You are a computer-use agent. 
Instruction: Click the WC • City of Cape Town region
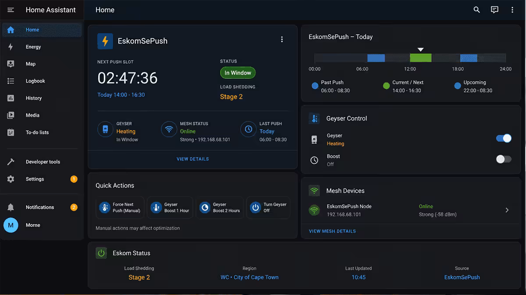249,278
